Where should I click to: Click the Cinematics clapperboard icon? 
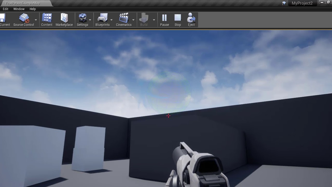pyautogui.click(x=124, y=18)
